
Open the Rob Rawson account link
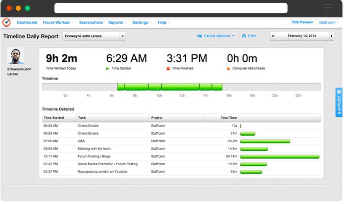pos(303,22)
